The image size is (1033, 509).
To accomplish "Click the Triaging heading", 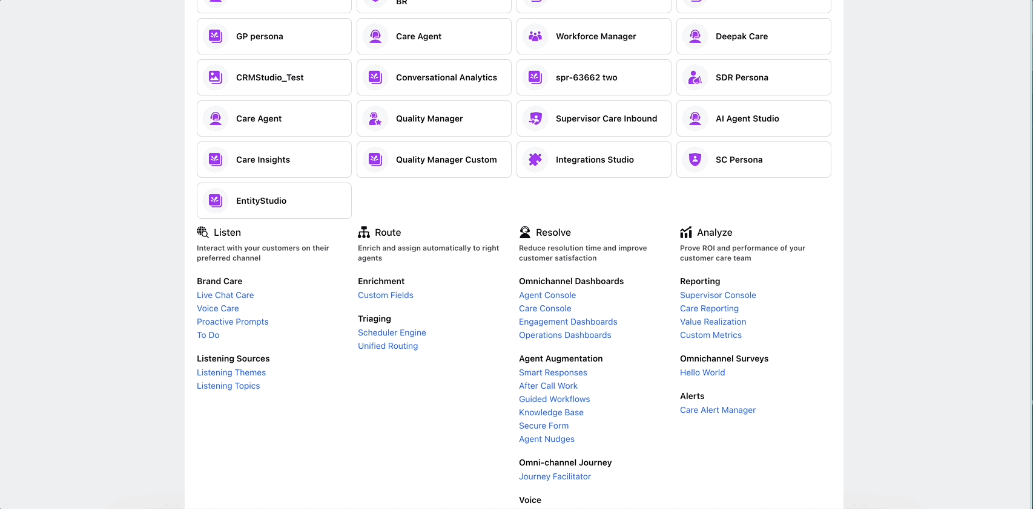I will (374, 319).
